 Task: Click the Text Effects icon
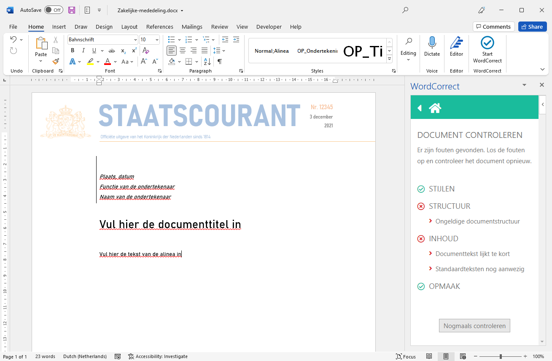coord(73,62)
